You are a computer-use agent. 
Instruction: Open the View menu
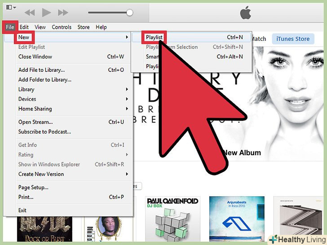coord(40,27)
